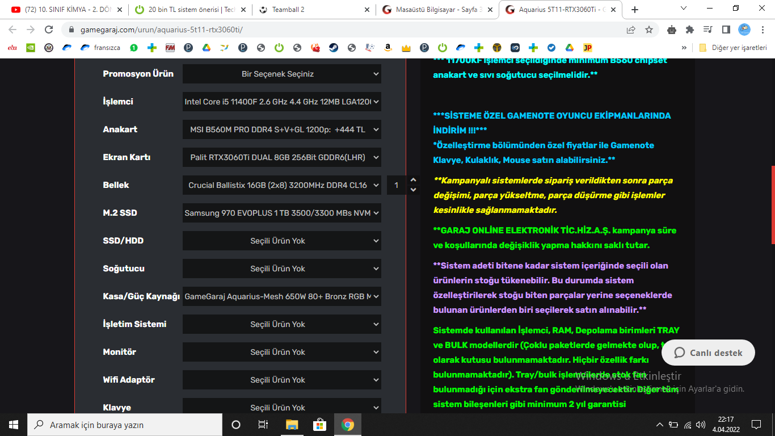
Task: Click the Windows taskbar search box
Action: point(125,425)
